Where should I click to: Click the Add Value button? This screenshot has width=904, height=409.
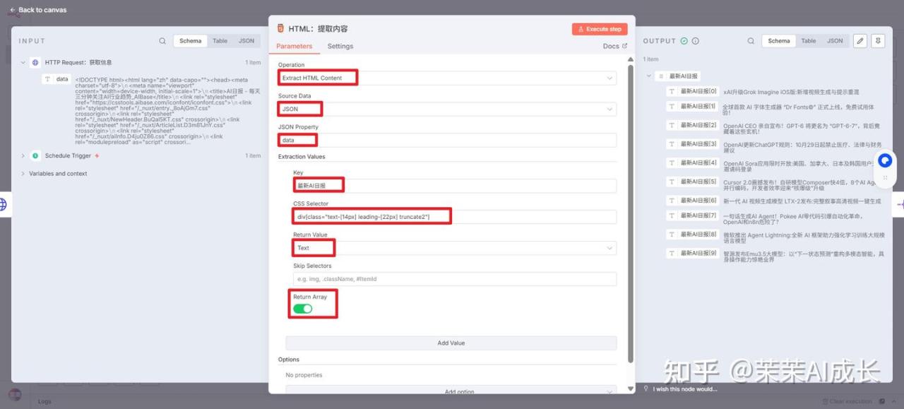tap(451, 343)
